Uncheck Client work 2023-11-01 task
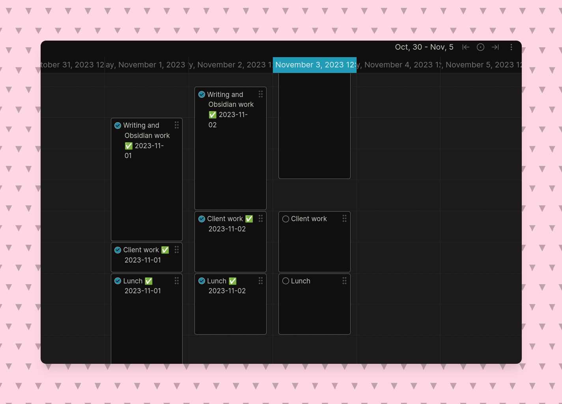562x404 pixels. coord(118,250)
